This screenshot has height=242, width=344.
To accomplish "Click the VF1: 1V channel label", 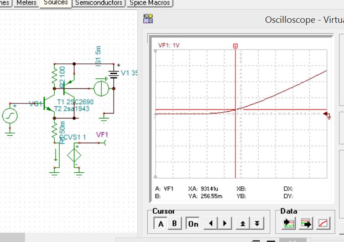I will (x=169, y=46).
